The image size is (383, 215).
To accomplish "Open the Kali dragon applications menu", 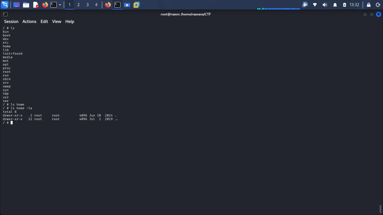I will coord(5,5).
